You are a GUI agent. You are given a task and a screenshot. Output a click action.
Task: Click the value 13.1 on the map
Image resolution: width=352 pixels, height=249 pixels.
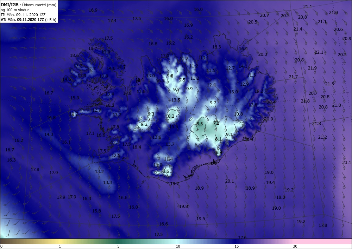[205, 58]
